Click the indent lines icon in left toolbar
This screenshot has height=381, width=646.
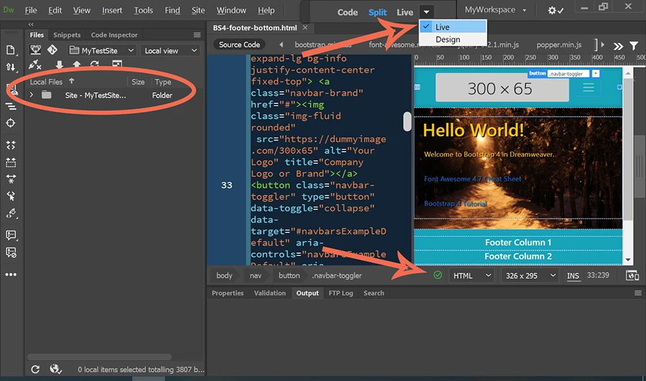[x=11, y=107]
